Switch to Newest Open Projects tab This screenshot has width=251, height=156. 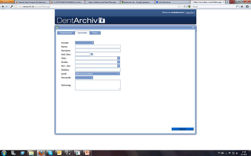[x=32, y=2]
